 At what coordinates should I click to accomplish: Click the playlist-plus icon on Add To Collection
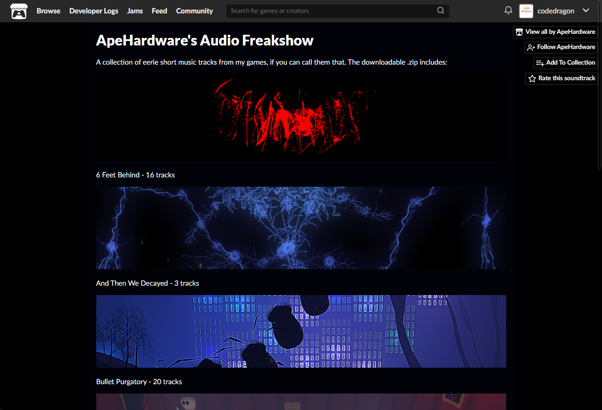[x=540, y=63]
